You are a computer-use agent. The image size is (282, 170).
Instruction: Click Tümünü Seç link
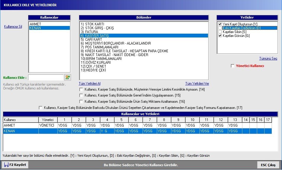coord(268,58)
